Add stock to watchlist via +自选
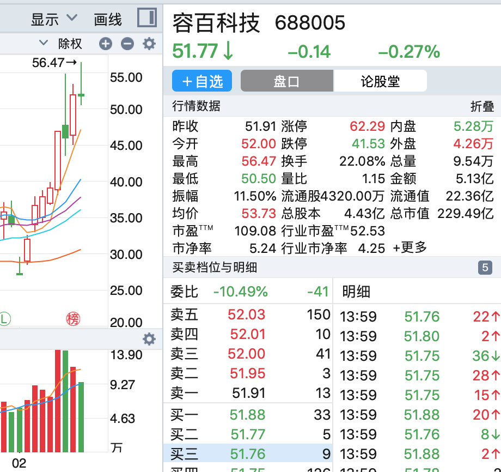Screen dimensions: 501x472 pos(202,82)
